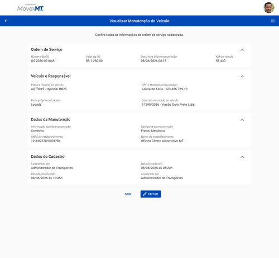Select maintenance type Corretiva
This screenshot has height=258, width=279.
tap(37, 131)
